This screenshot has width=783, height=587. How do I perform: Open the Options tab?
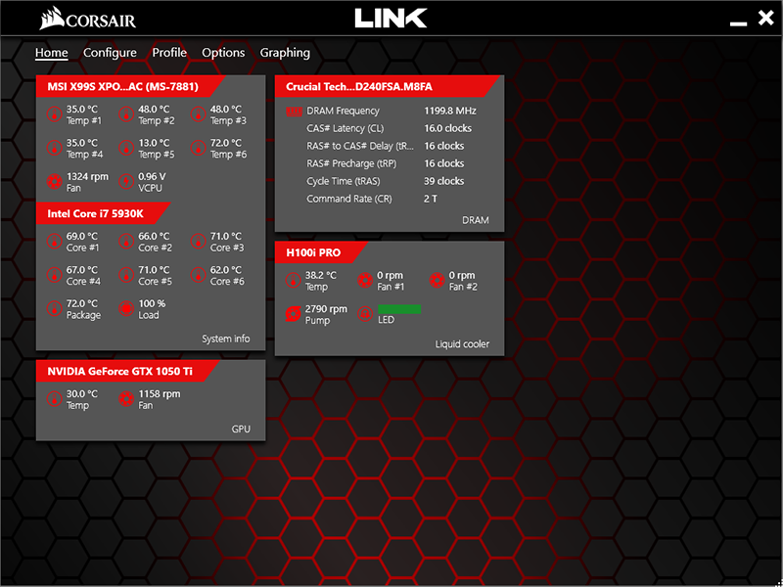pyautogui.click(x=223, y=53)
